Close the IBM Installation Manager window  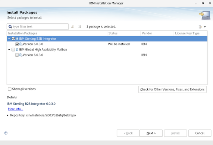210,3
